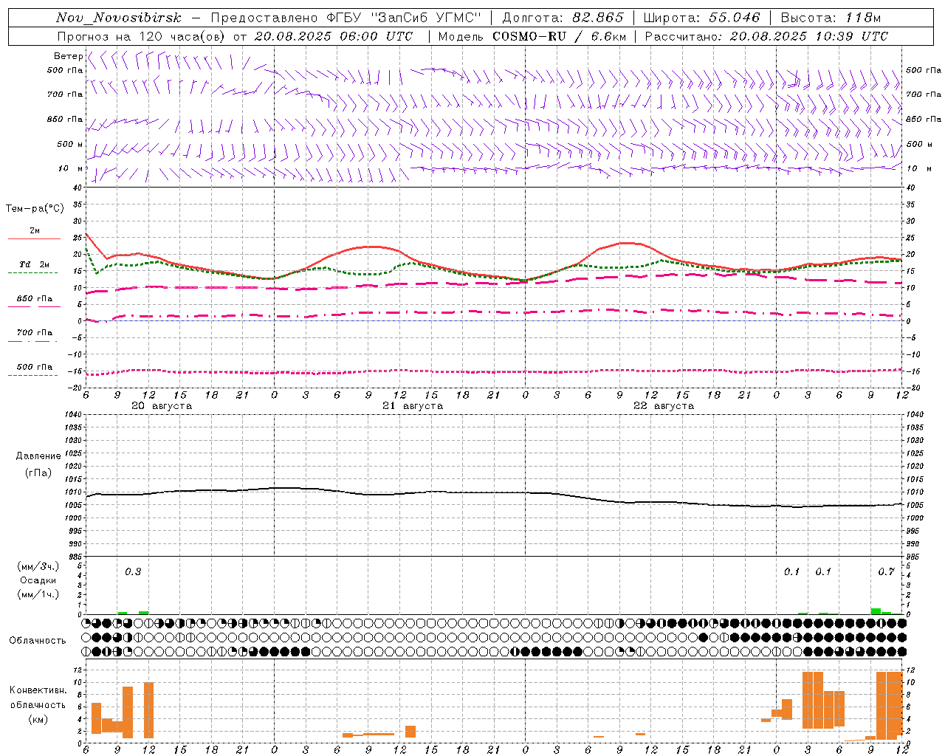
Task: Click "Прогноз на 120 часа(ов)" text
Action: click(x=142, y=36)
